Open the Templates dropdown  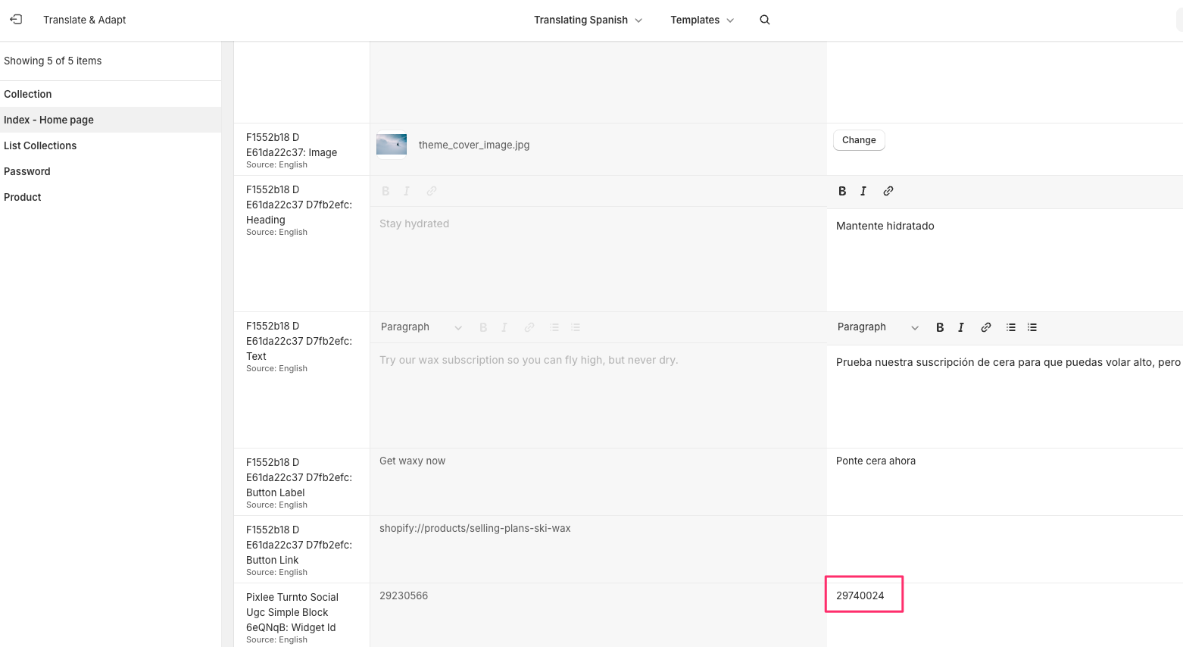702,20
